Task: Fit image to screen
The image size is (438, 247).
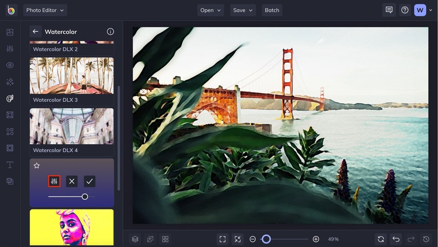Action: coord(222,239)
